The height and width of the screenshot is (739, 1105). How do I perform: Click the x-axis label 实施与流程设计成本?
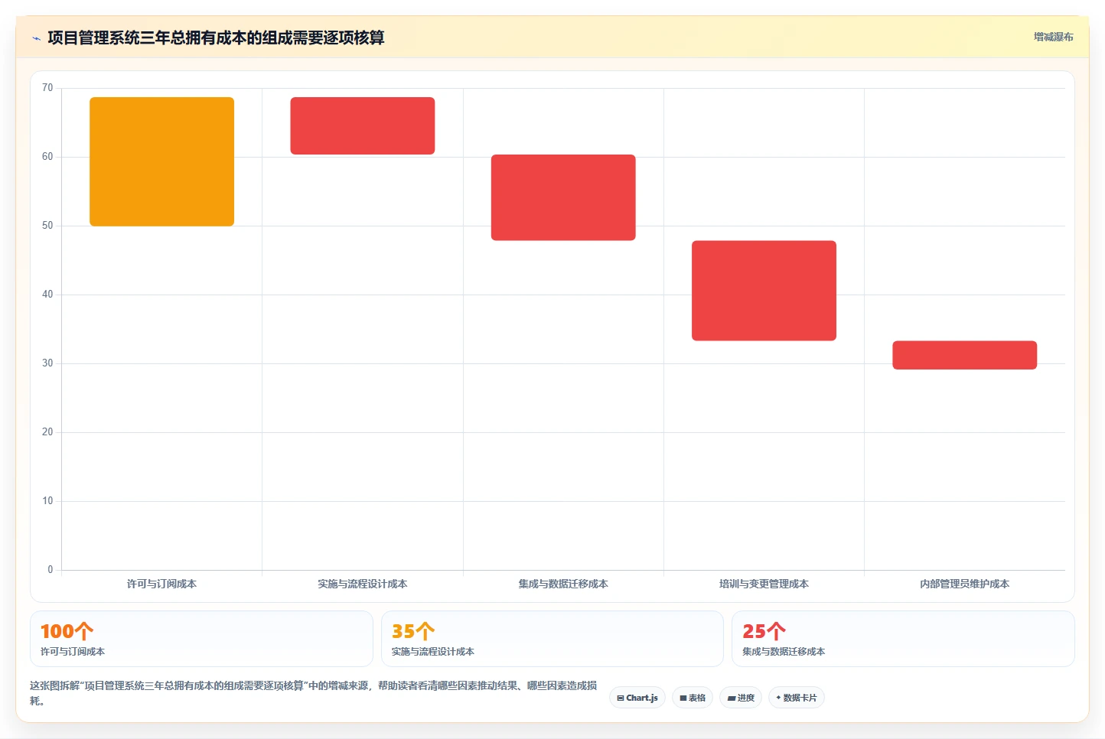[x=363, y=584]
